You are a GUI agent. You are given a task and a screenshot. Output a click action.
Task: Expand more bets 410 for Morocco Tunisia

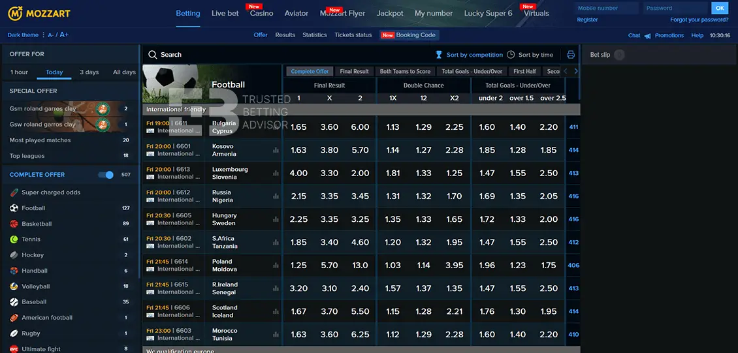coord(573,334)
